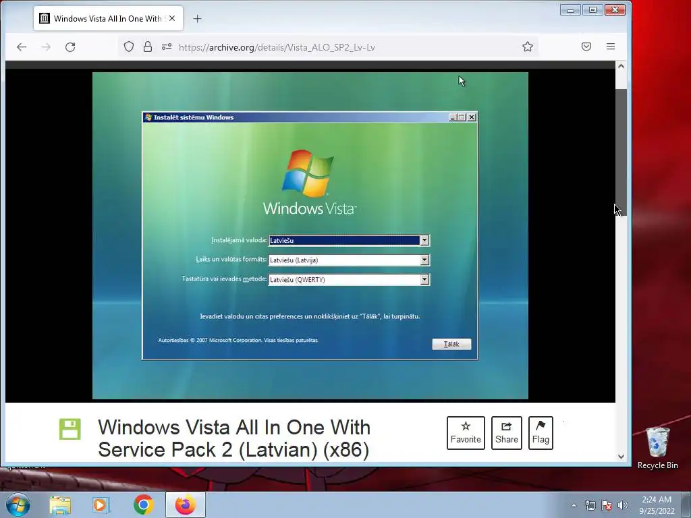
Task: Click the Tālāk button in the installer
Action: click(x=451, y=344)
